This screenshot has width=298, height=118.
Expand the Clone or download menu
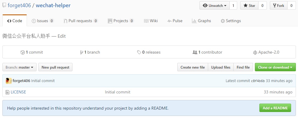click(x=275, y=67)
